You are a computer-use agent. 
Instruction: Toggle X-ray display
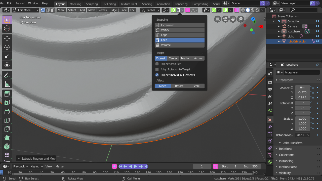point(236,10)
